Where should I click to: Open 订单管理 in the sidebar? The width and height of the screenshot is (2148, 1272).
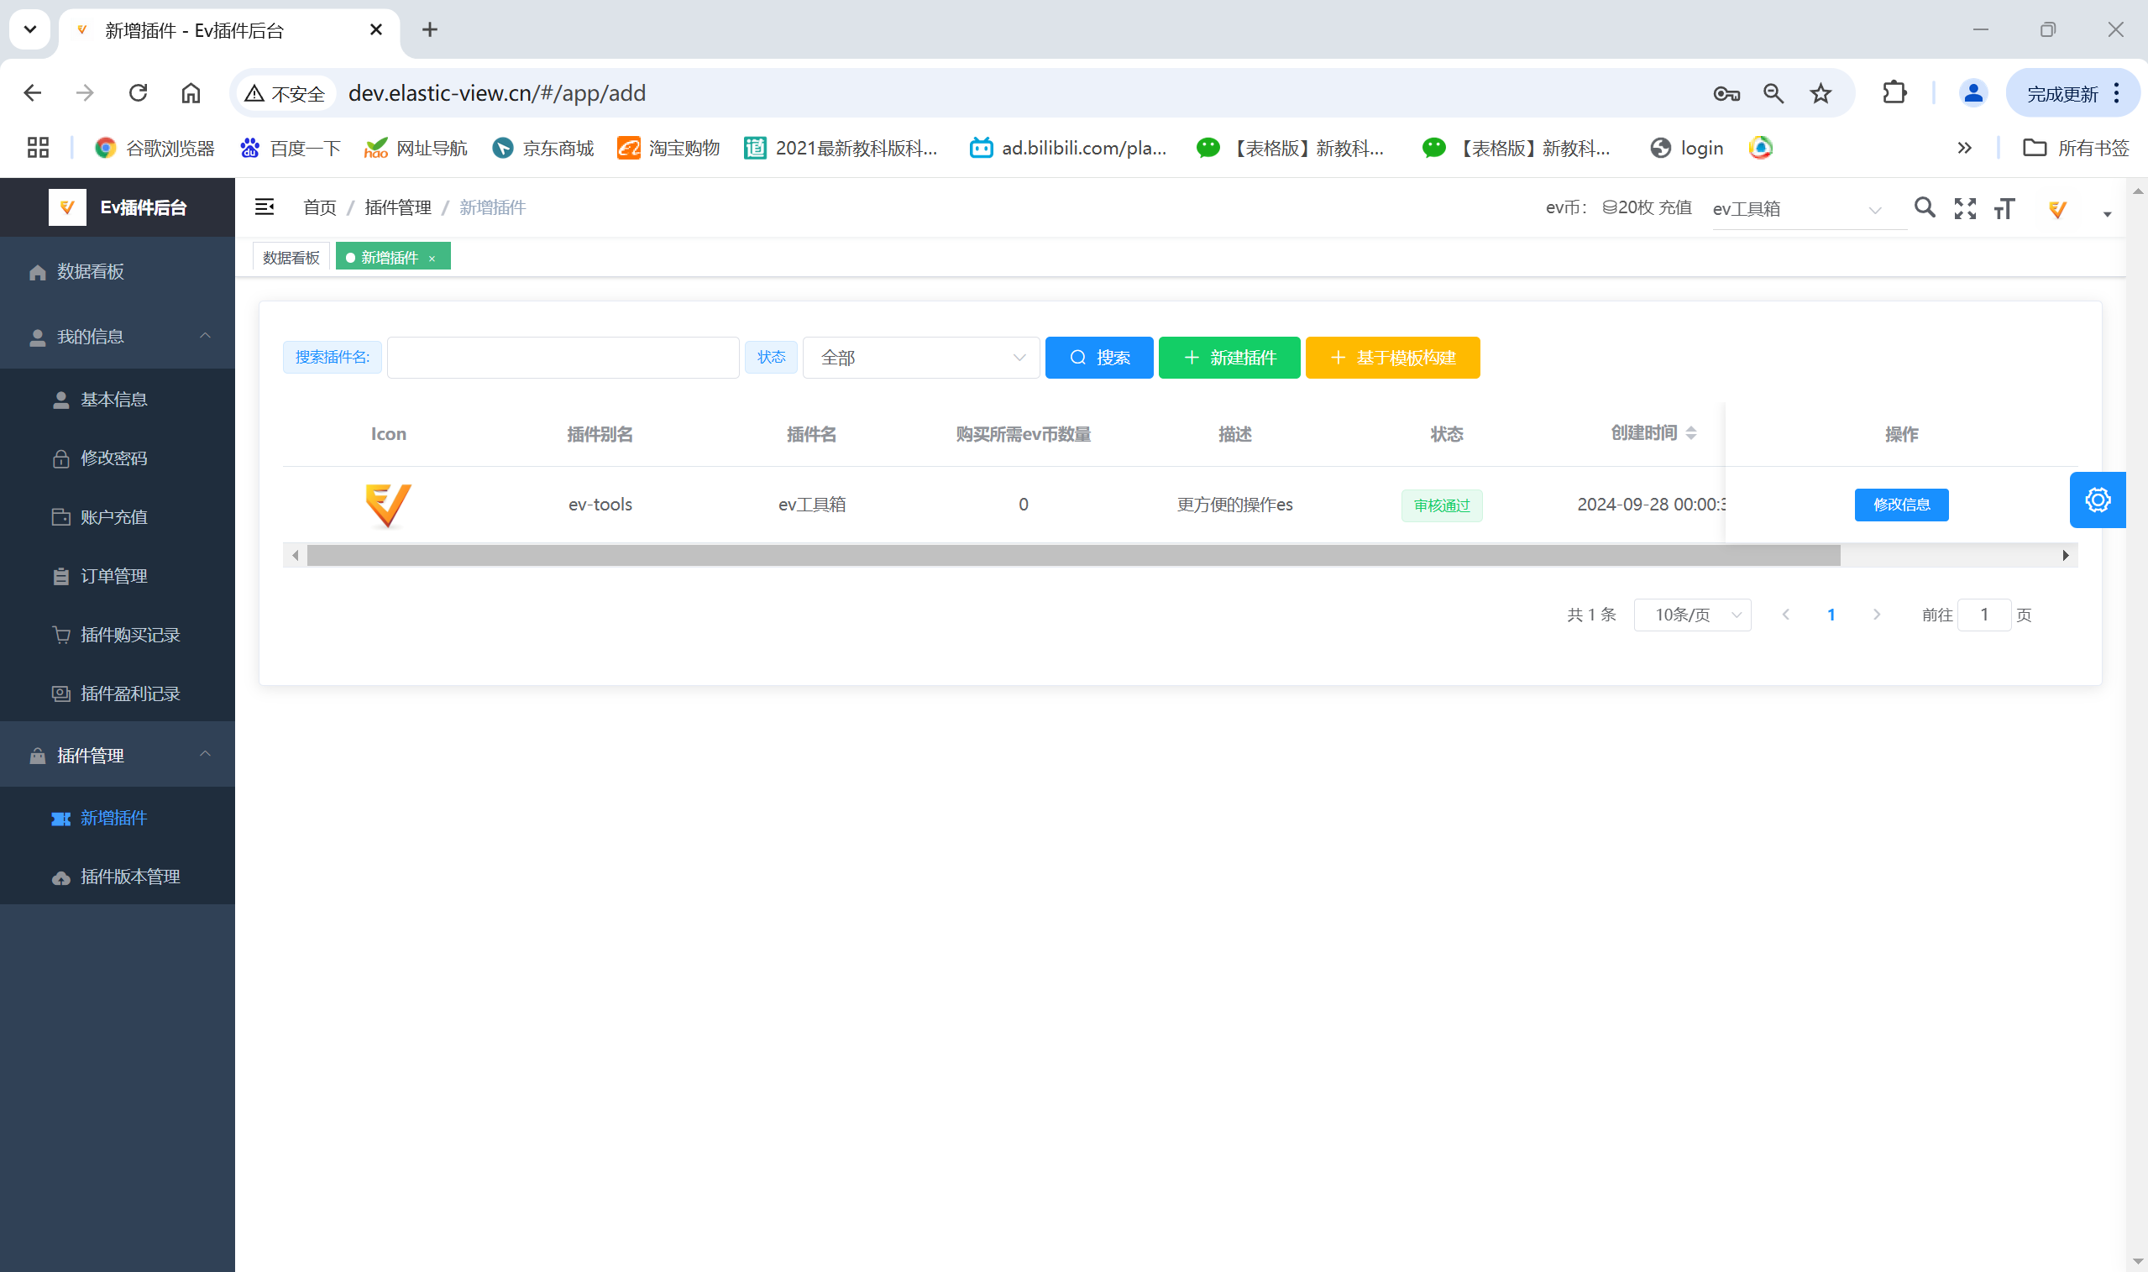click(118, 576)
